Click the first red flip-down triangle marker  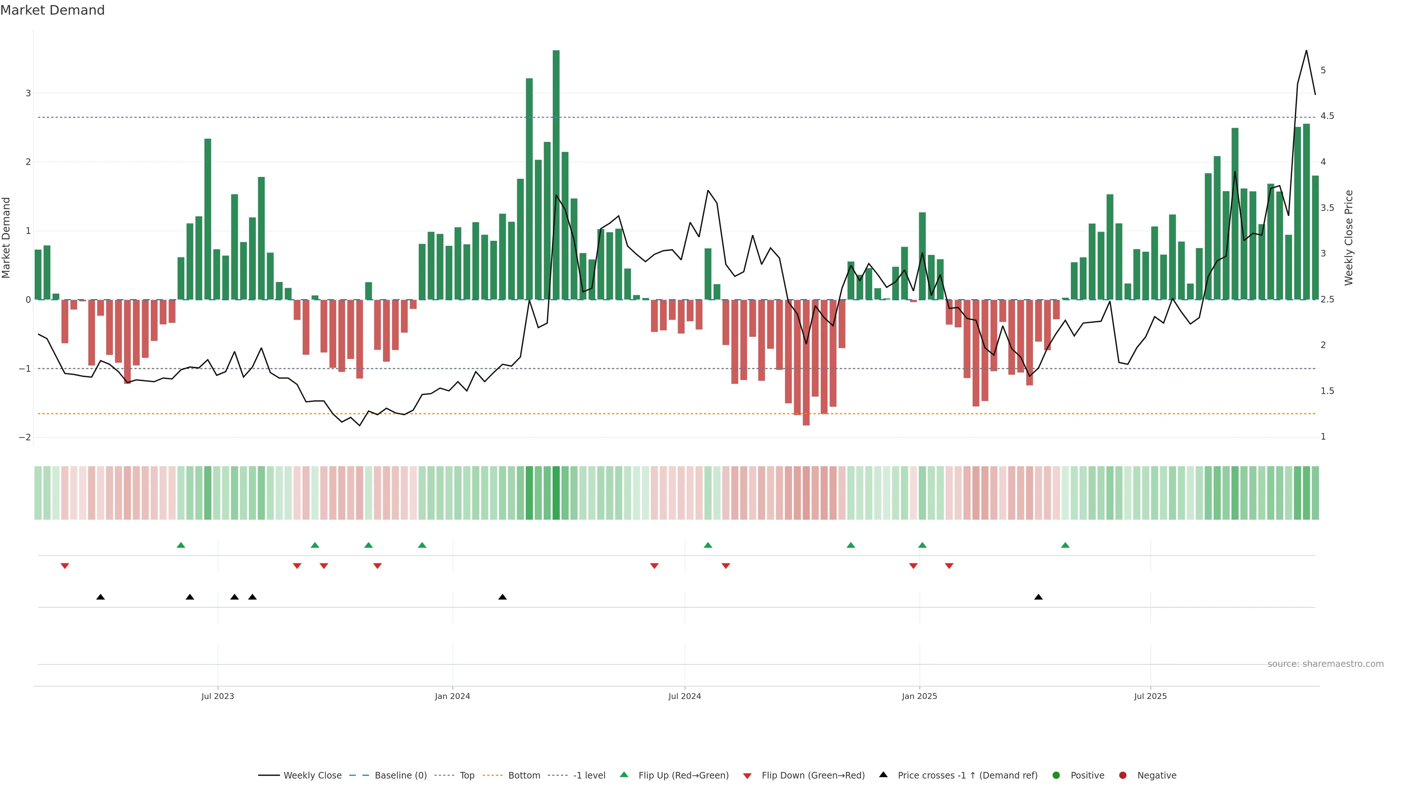(x=65, y=566)
